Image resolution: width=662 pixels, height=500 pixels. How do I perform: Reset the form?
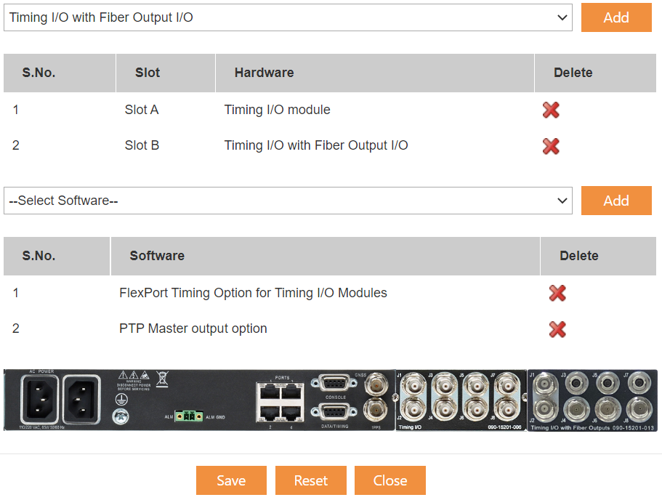[x=311, y=480]
